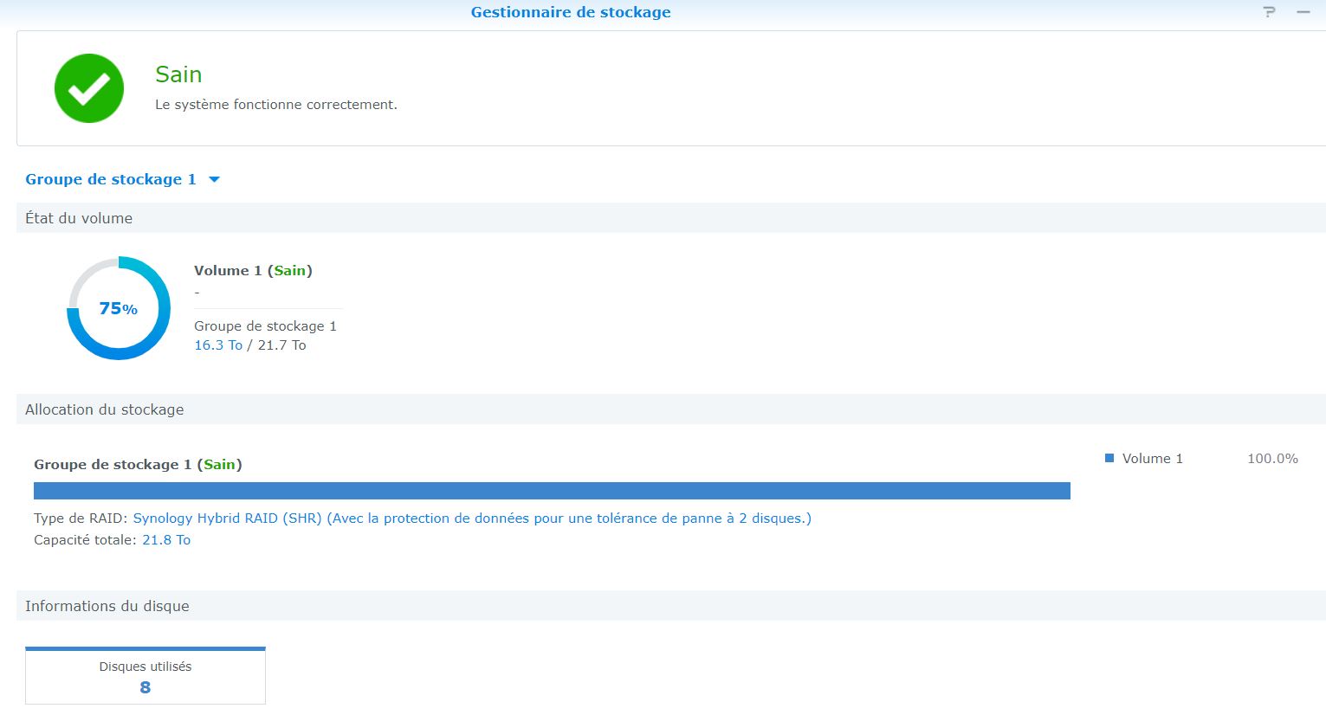
Task: Click the Sain status heading
Action: pyautogui.click(x=178, y=74)
